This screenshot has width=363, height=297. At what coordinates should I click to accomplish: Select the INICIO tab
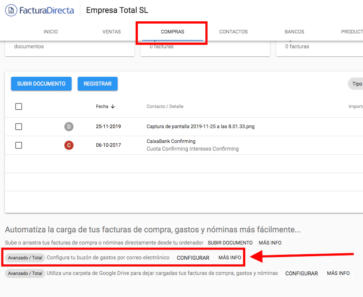50,32
